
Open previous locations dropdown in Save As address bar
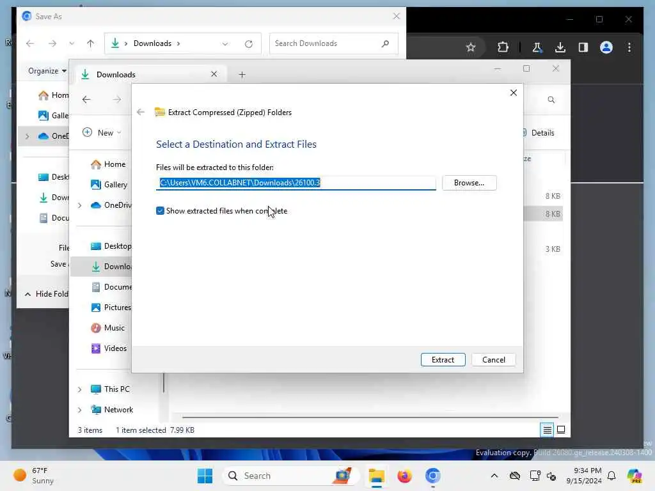click(225, 44)
